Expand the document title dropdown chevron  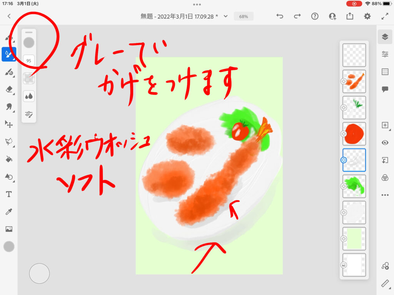pos(226,16)
